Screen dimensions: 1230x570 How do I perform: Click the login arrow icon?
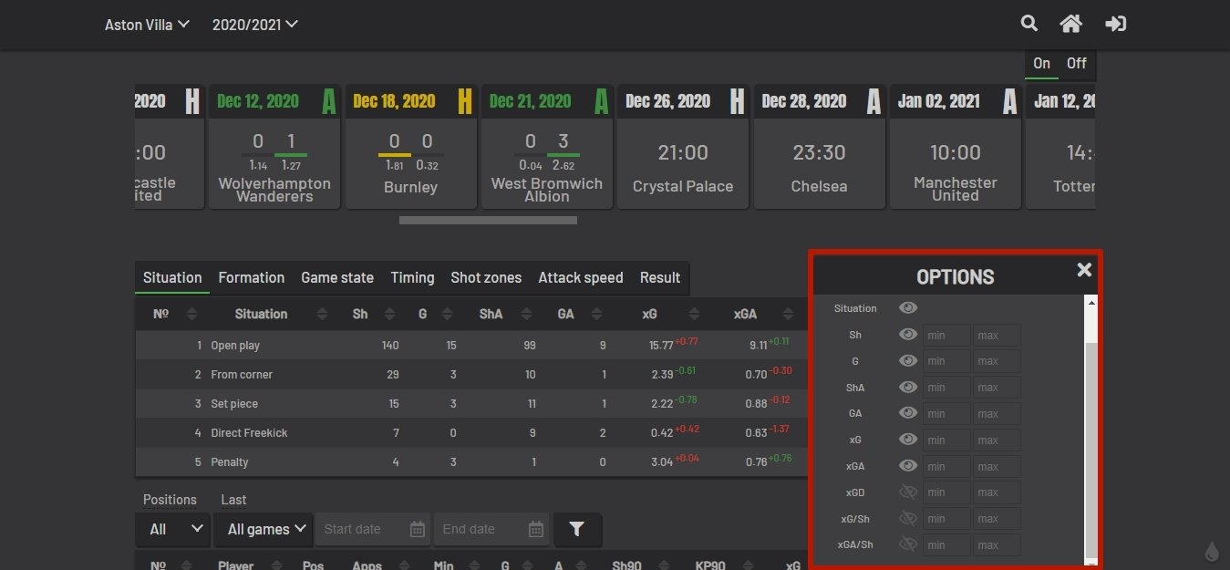(1115, 24)
